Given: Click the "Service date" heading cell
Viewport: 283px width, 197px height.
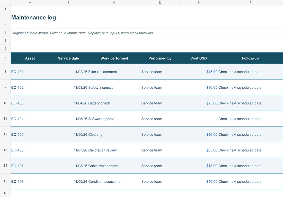Looking at the screenshot, I should 68,58.
